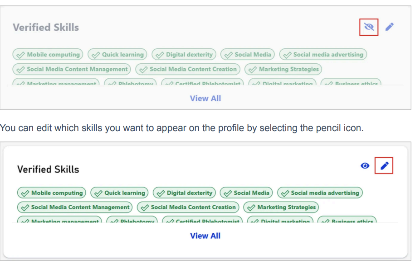
Task: Click checkmark icon on Mobile computing, bottom card
Action: [x=25, y=193]
